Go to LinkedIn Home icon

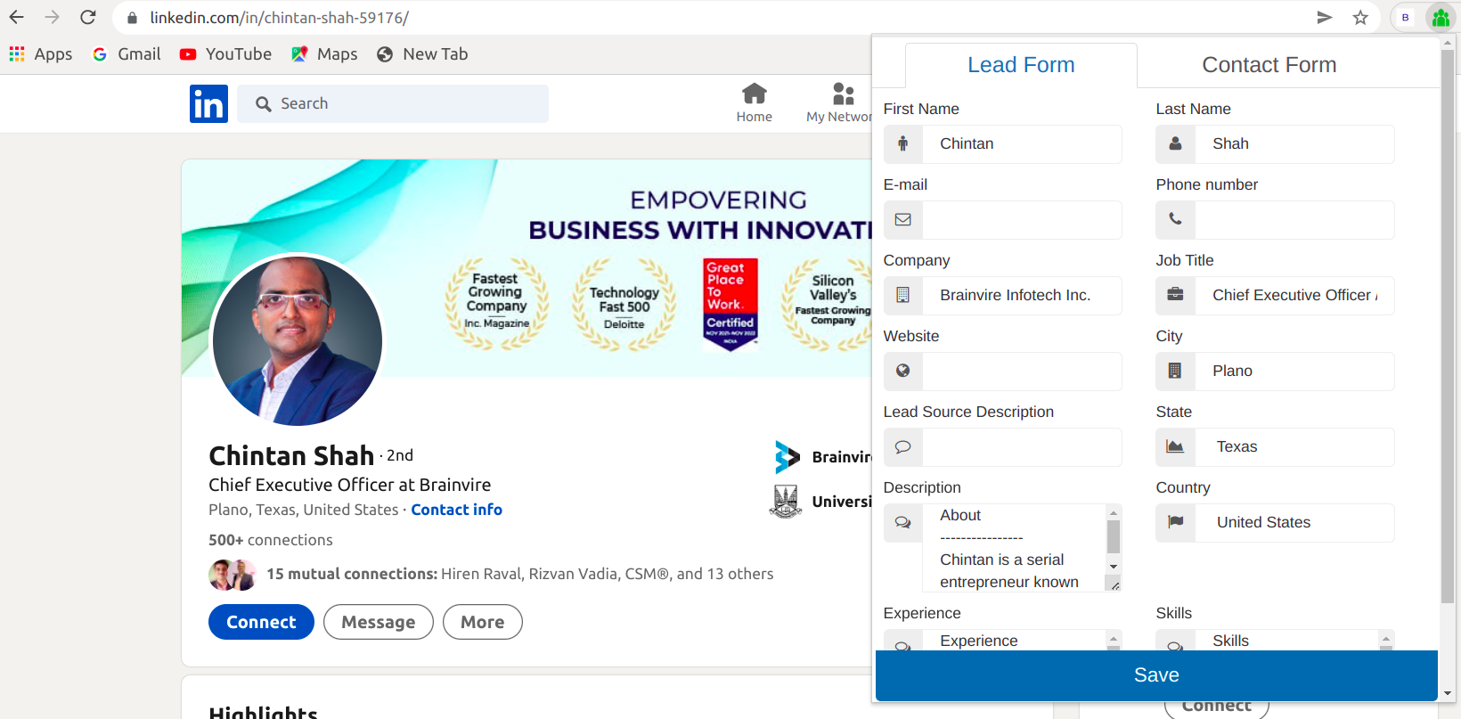755,103
